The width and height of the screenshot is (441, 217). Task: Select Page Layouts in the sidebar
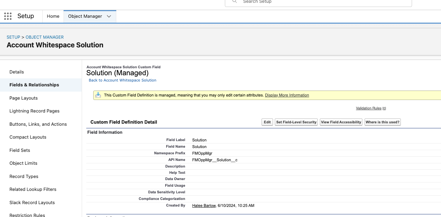coord(23,98)
